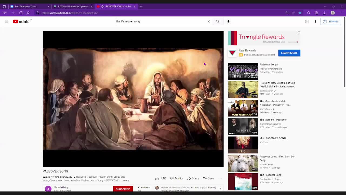Open new browser tab
This screenshot has height=195, width=346.
coord(141,6)
